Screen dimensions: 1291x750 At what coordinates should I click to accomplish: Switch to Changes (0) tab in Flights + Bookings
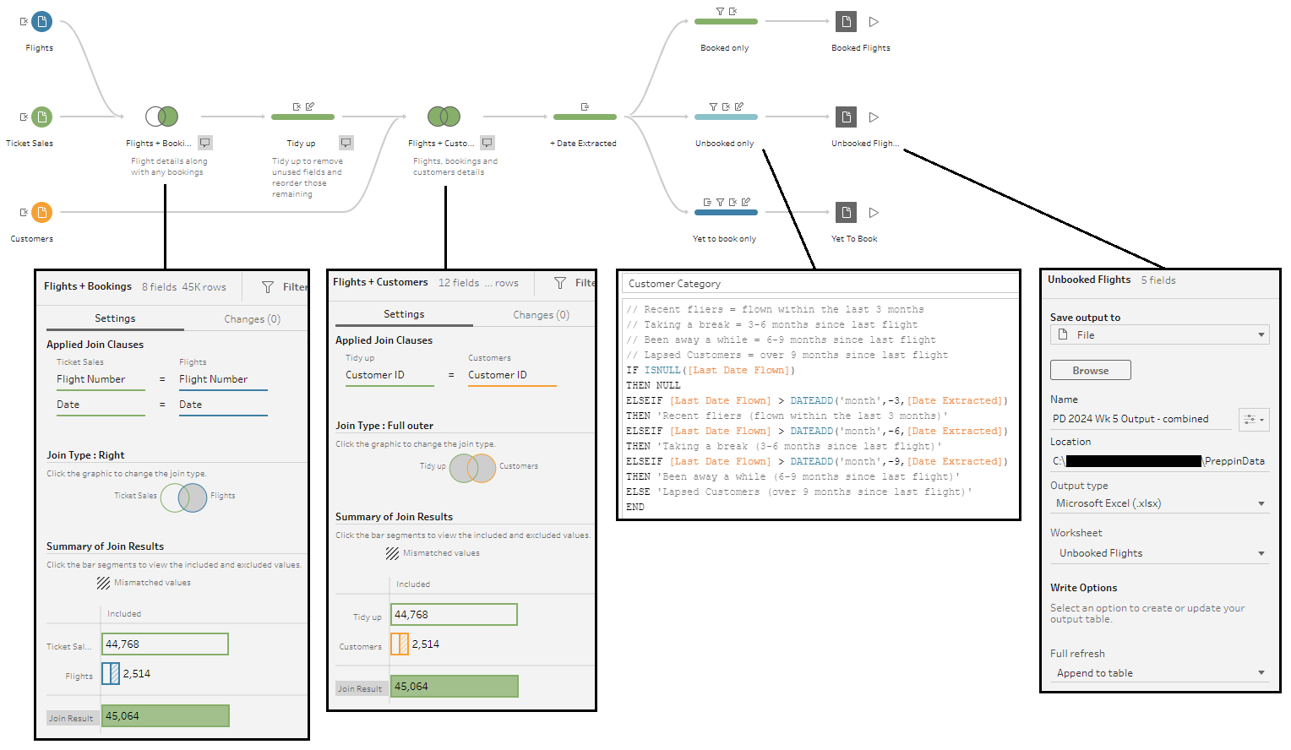(x=252, y=319)
